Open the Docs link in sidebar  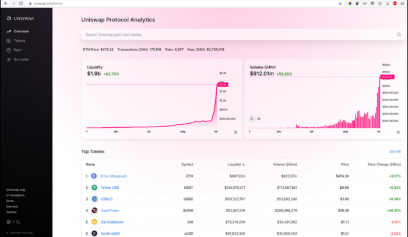point(10,201)
